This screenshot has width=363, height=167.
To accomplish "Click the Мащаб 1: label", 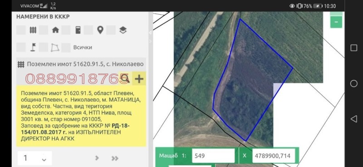I will point(173,156).
